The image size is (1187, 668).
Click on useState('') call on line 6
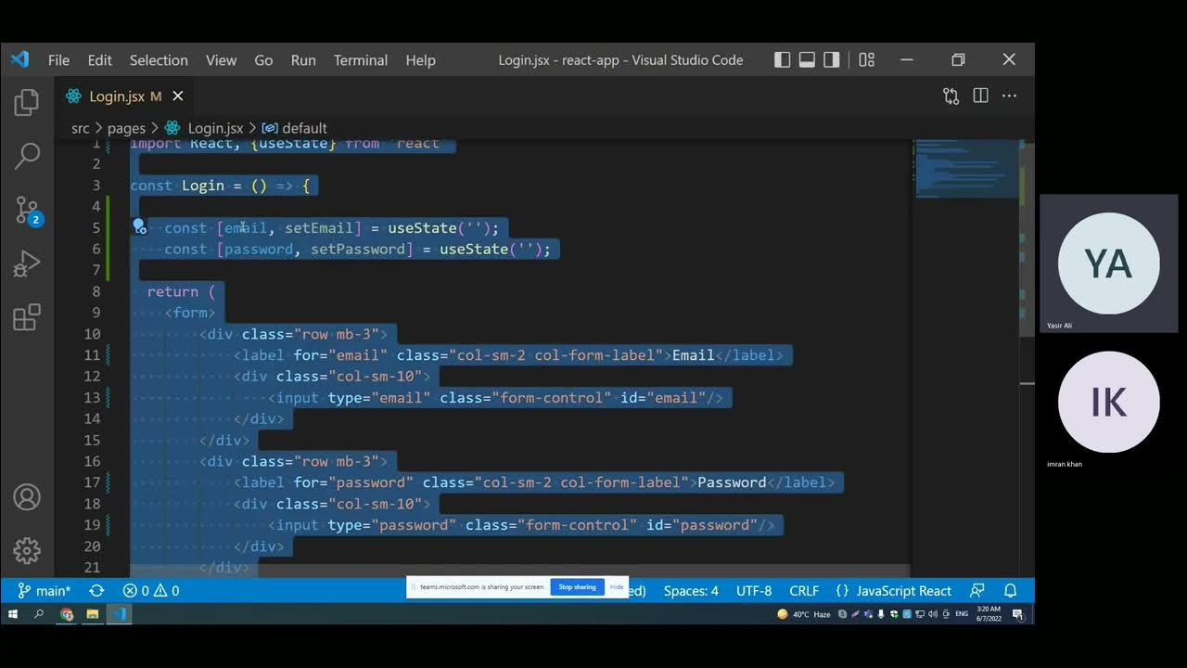click(491, 249)
